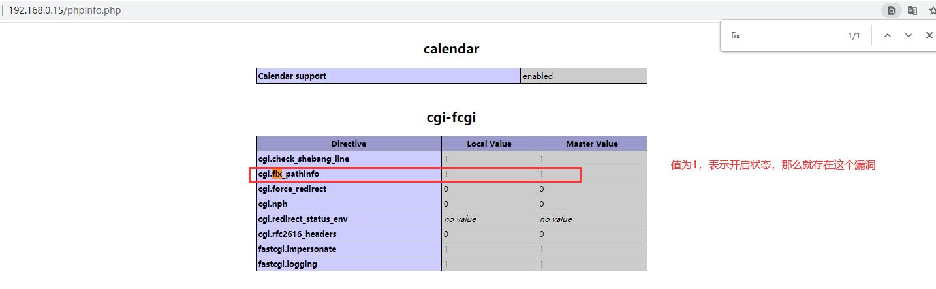Click the address bar URL phpinfo.php

point(65,10)
